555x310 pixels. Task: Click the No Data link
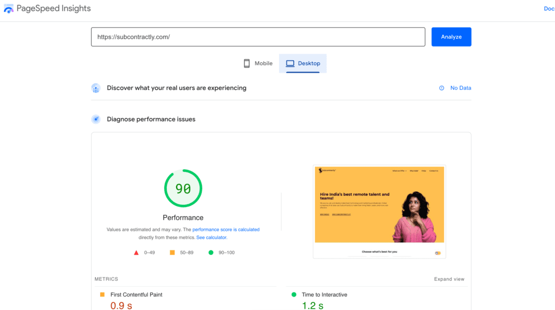pos(461,88)
